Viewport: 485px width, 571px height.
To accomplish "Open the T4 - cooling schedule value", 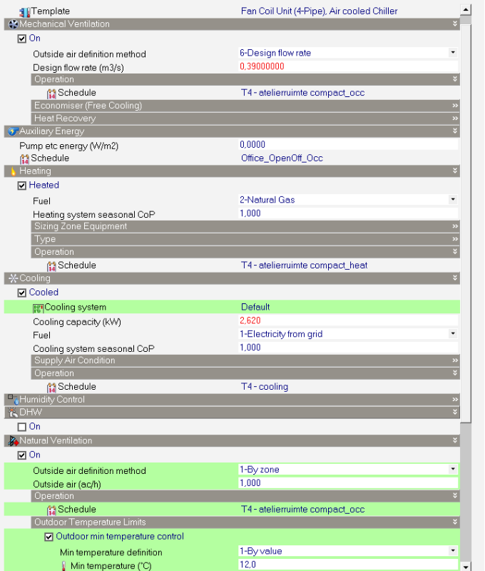I will pos(265,387).
